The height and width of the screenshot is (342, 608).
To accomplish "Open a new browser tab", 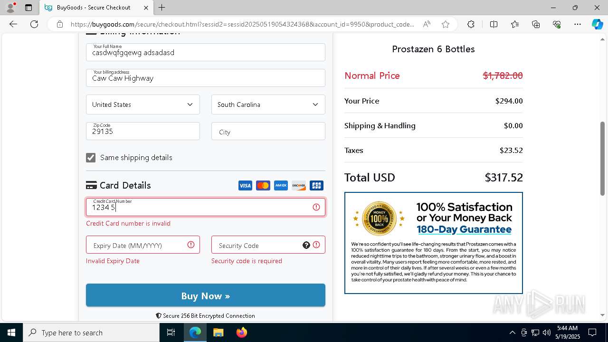I will (162, 8).
